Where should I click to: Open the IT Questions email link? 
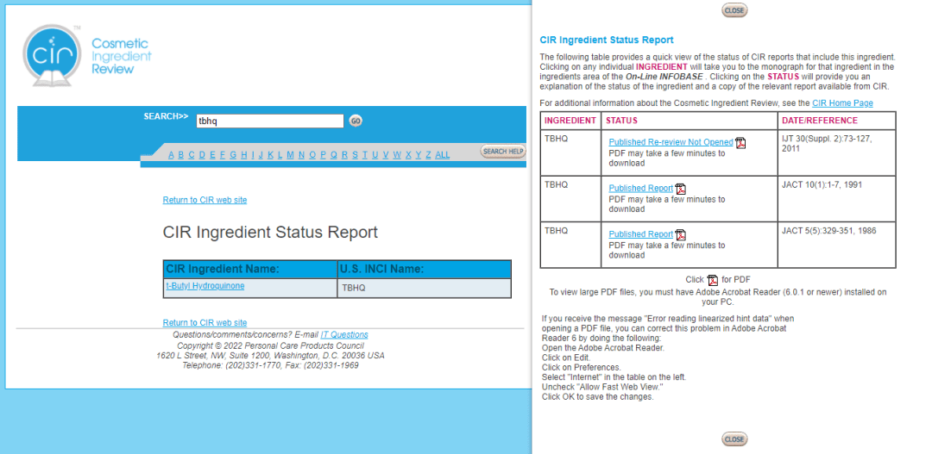tap(344, 335)
